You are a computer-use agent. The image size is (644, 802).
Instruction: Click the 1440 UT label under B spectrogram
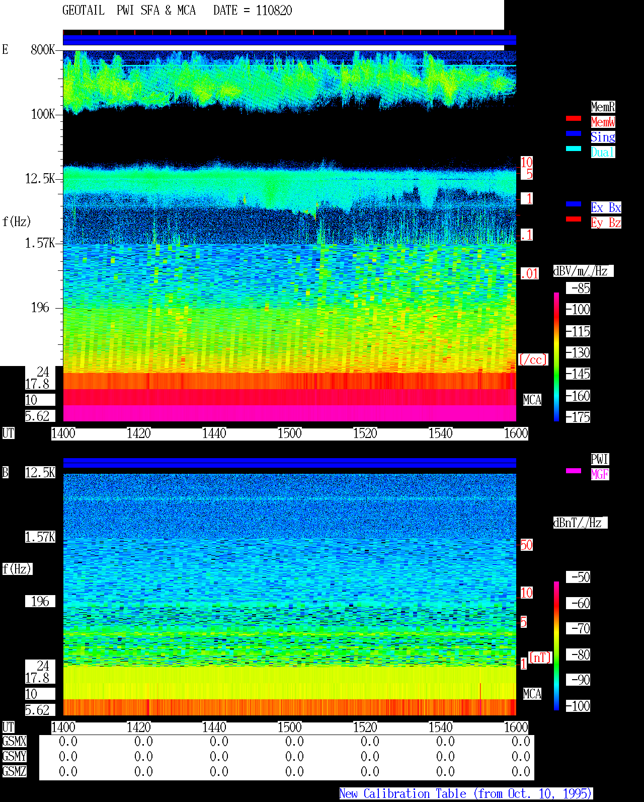(x=214, y=727)
